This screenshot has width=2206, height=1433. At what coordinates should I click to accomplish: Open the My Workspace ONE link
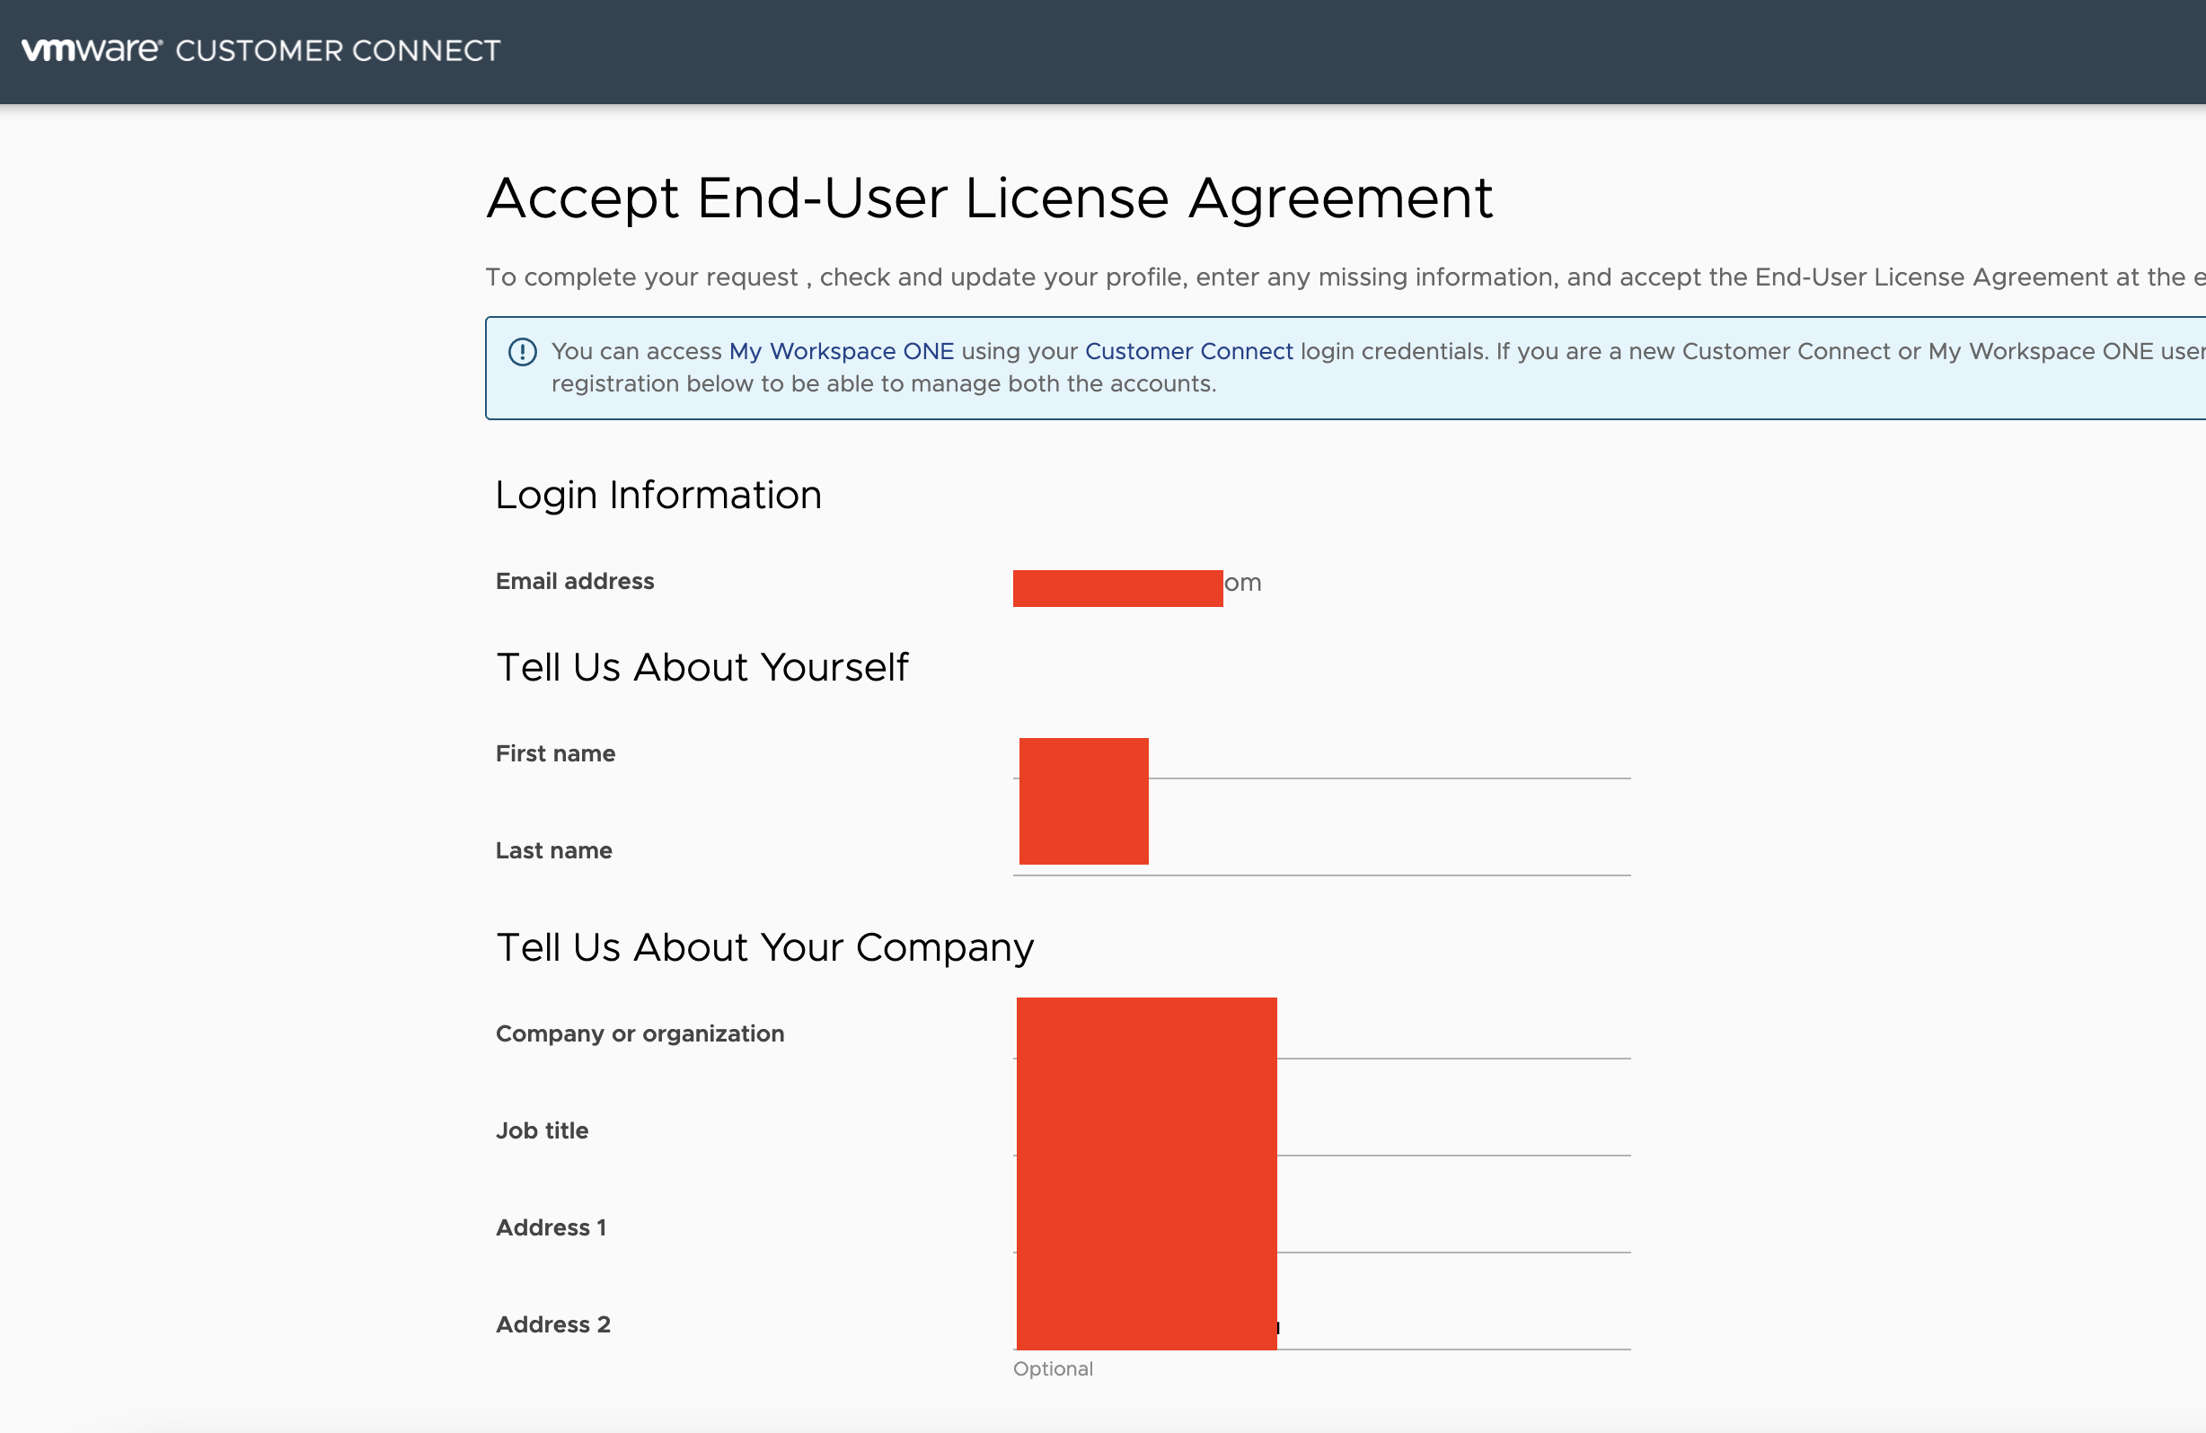[x=841, y=351]
